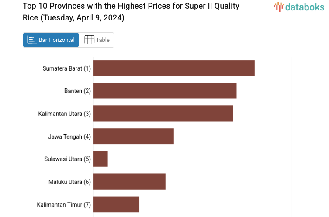Image resolution: width=329 pixels, height=217 pixels.
Task: Select the short Sulawesi Utara bar
Action: click(x=100, y=159)
